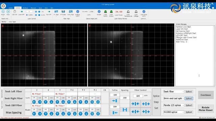Image resolution: width=216 pixels, height=121 pixels.
Task: Click Max Spacing button
Action: point(13,113)
